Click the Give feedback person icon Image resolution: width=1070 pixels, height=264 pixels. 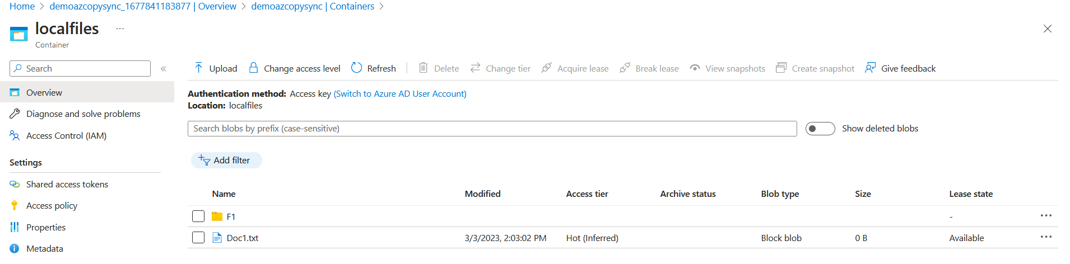click(870, 68)
